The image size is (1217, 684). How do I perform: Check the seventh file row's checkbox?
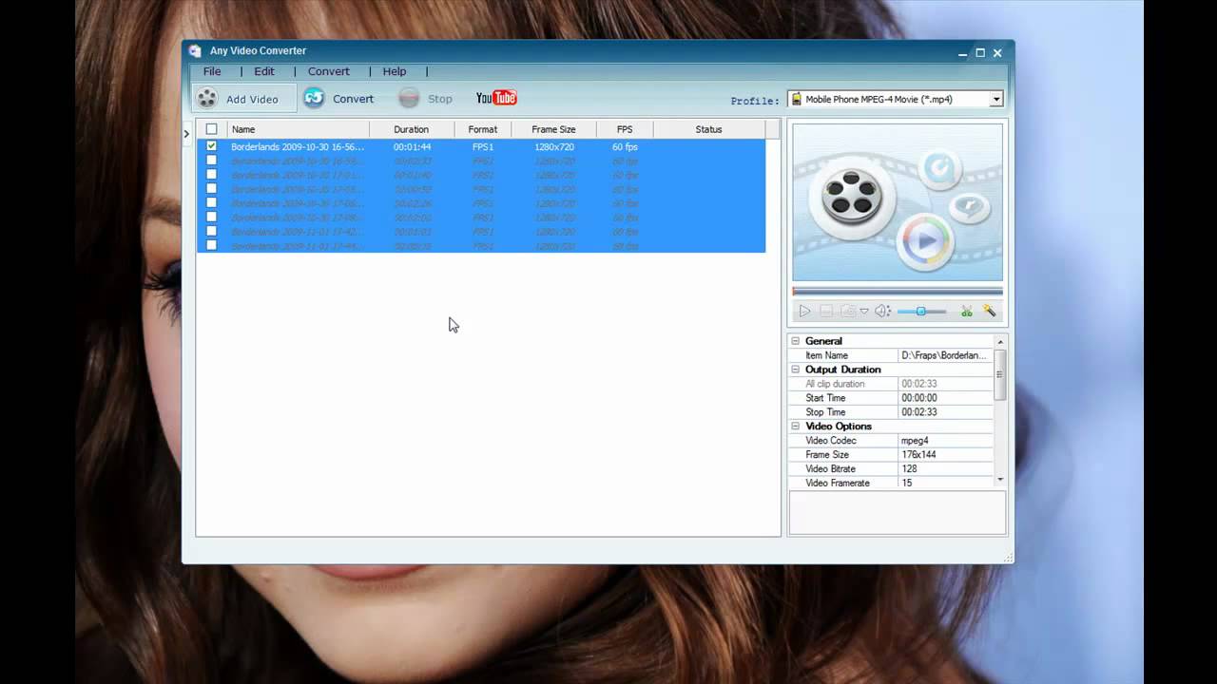pos(211,232)
